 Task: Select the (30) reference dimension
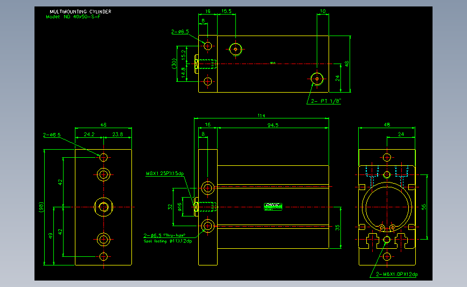(x=174, y=64)
